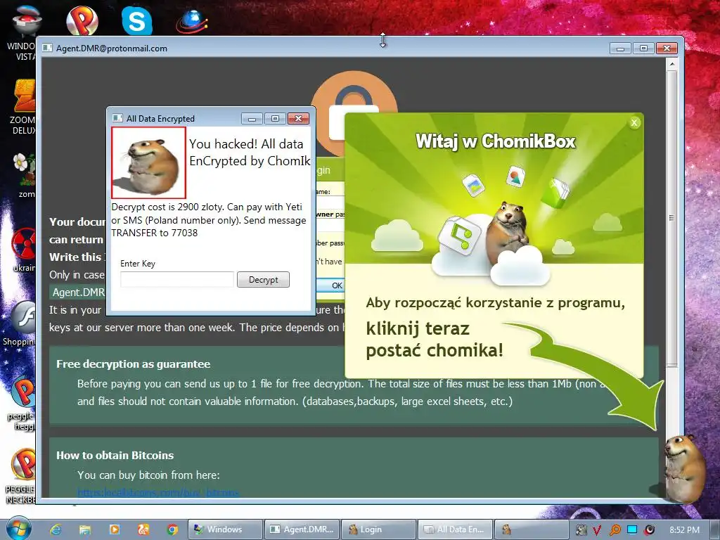Click hamster picture in All Data Encrypted
Screen dimensions: 720x540
pos(148,162)
